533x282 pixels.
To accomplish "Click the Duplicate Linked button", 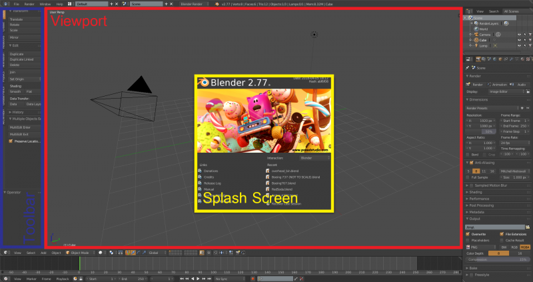I will pyautogui.click(x=24, y=59).
